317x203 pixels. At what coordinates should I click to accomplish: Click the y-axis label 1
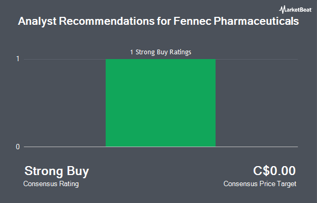(18, 59)
